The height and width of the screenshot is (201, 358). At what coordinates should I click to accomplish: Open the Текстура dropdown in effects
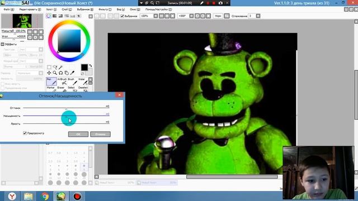coord(41,50)
